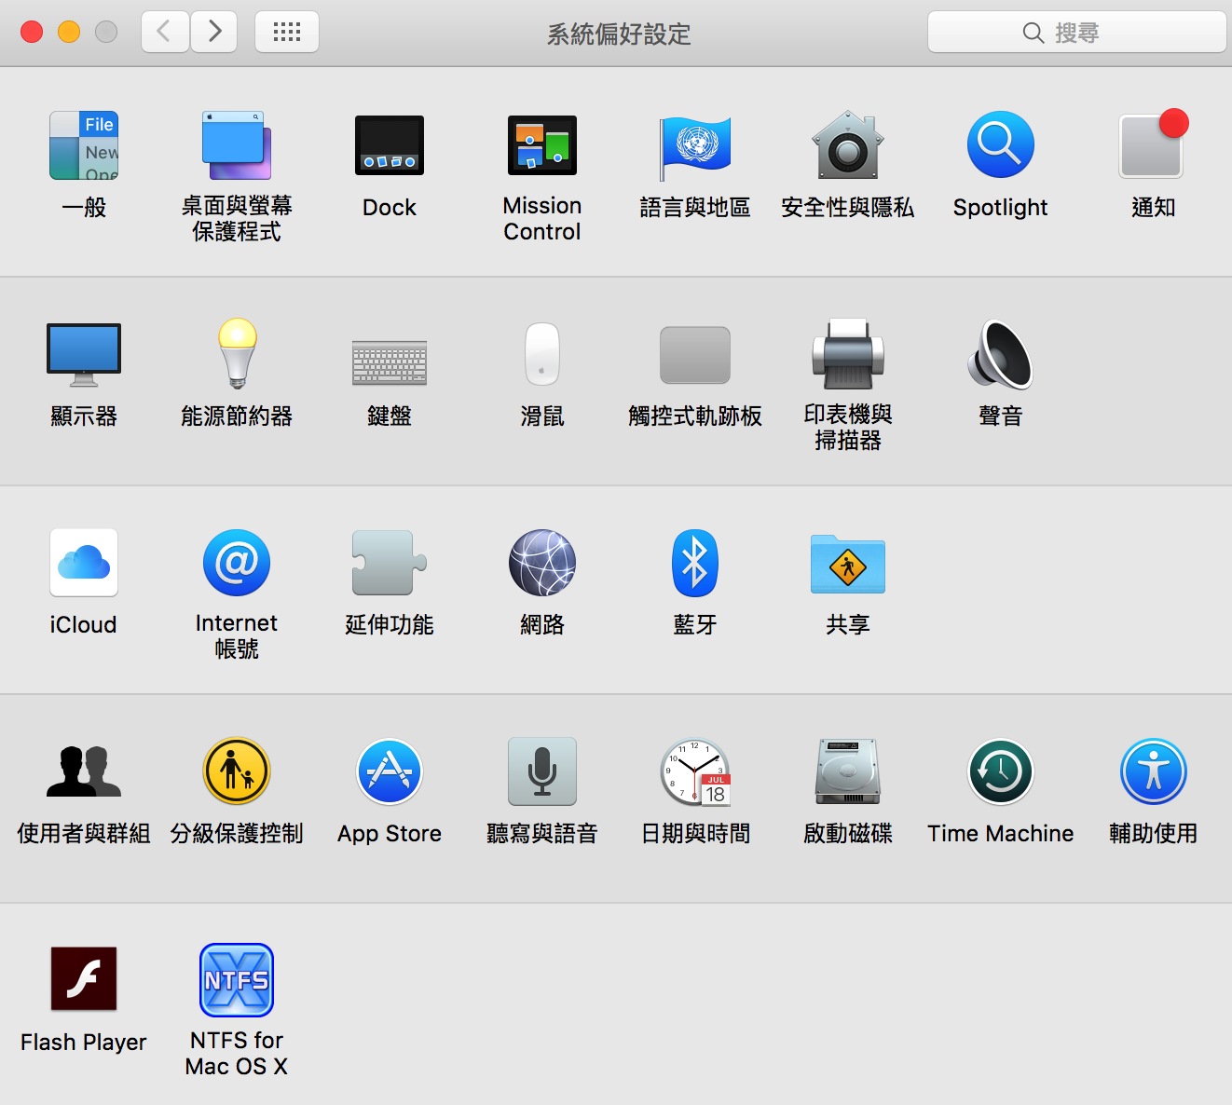Open 聽寫與語音 microphone icon
The height and width of the screenshot is (1105, 1232).
tap(542, 771)
